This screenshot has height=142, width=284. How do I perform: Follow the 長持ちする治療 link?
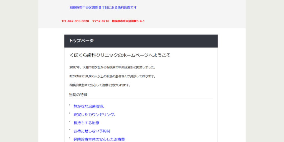[87, 123]
